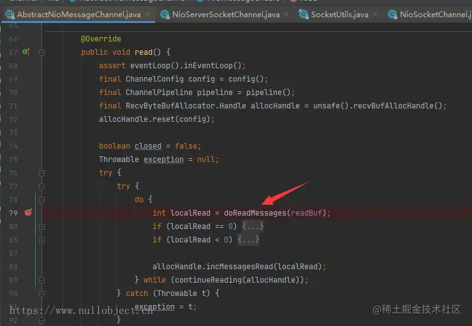This screenshot has height=326, width=472.
Task: Click the fold end marker on line 89
Action: pos(42,280)
